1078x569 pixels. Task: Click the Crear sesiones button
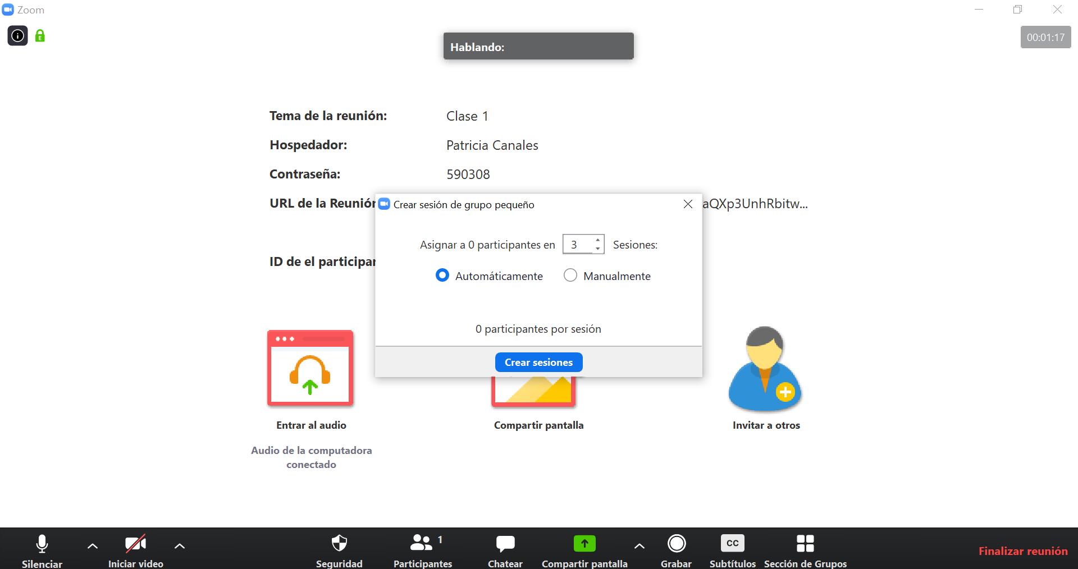pos(539,362)
